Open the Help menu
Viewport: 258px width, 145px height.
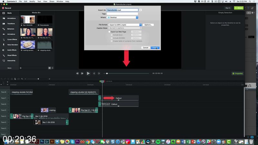[67, 1]
